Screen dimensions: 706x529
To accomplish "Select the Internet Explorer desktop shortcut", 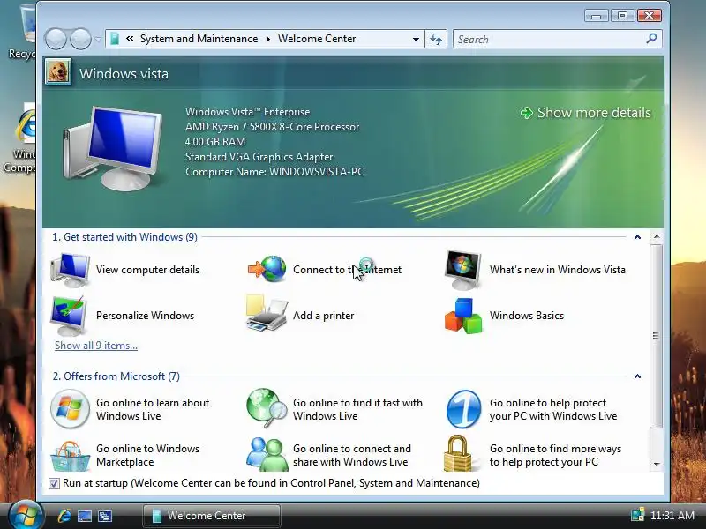I will tap(21, 139).
